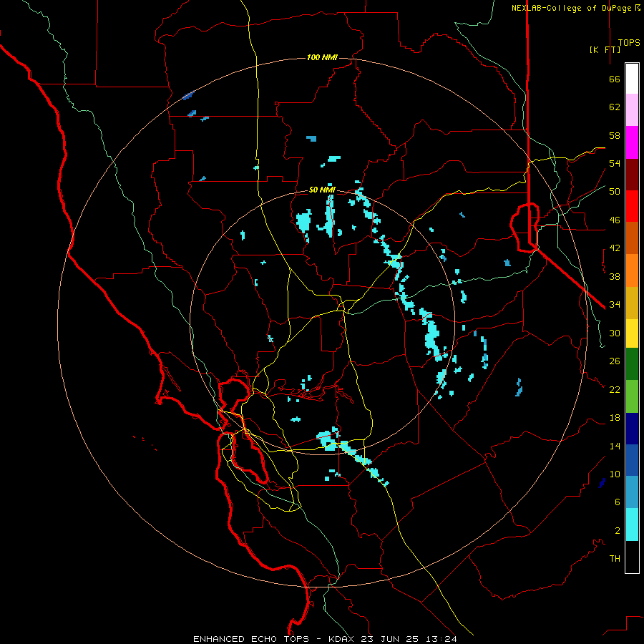Click the gold legend swatch

[632, 303]
